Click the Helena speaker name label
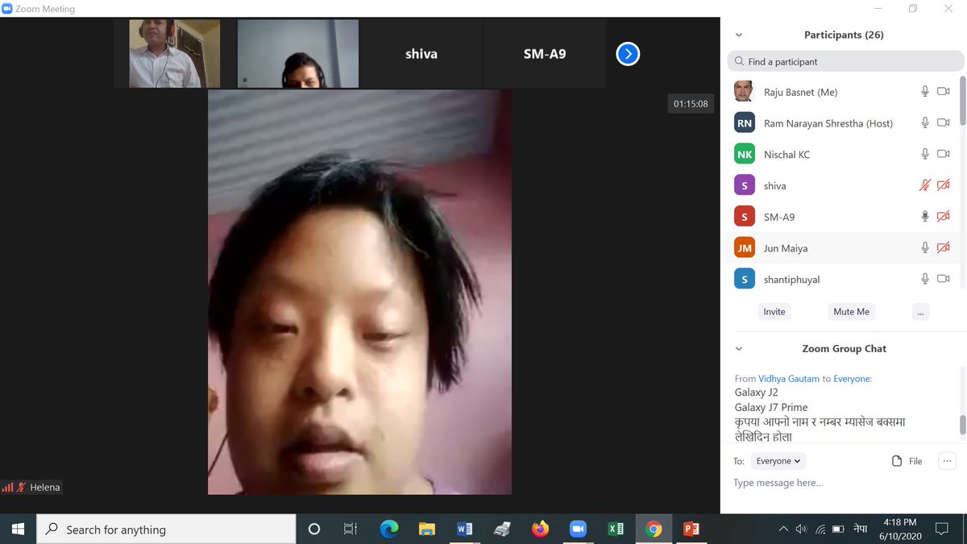The height and width of the screenshot is (544, 967). tap(45, 488)
